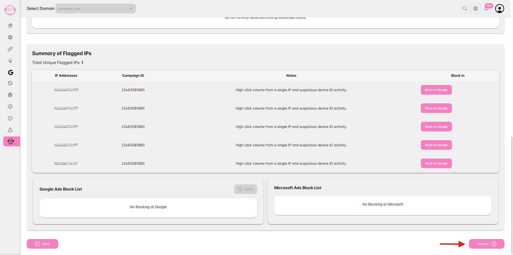Open the user profile avatar
Screen dimensions: 513x255
[499, 9]
